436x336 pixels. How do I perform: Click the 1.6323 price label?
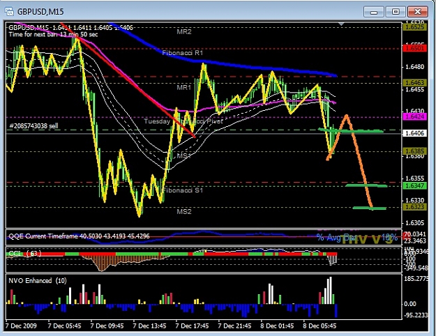pos(414,207)
